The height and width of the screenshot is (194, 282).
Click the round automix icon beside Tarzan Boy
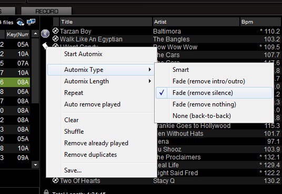45,34
